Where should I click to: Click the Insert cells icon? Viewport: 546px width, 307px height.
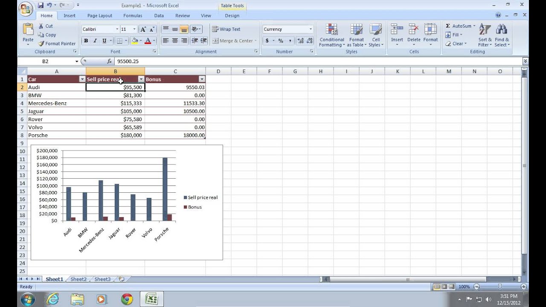pos(397,29)
